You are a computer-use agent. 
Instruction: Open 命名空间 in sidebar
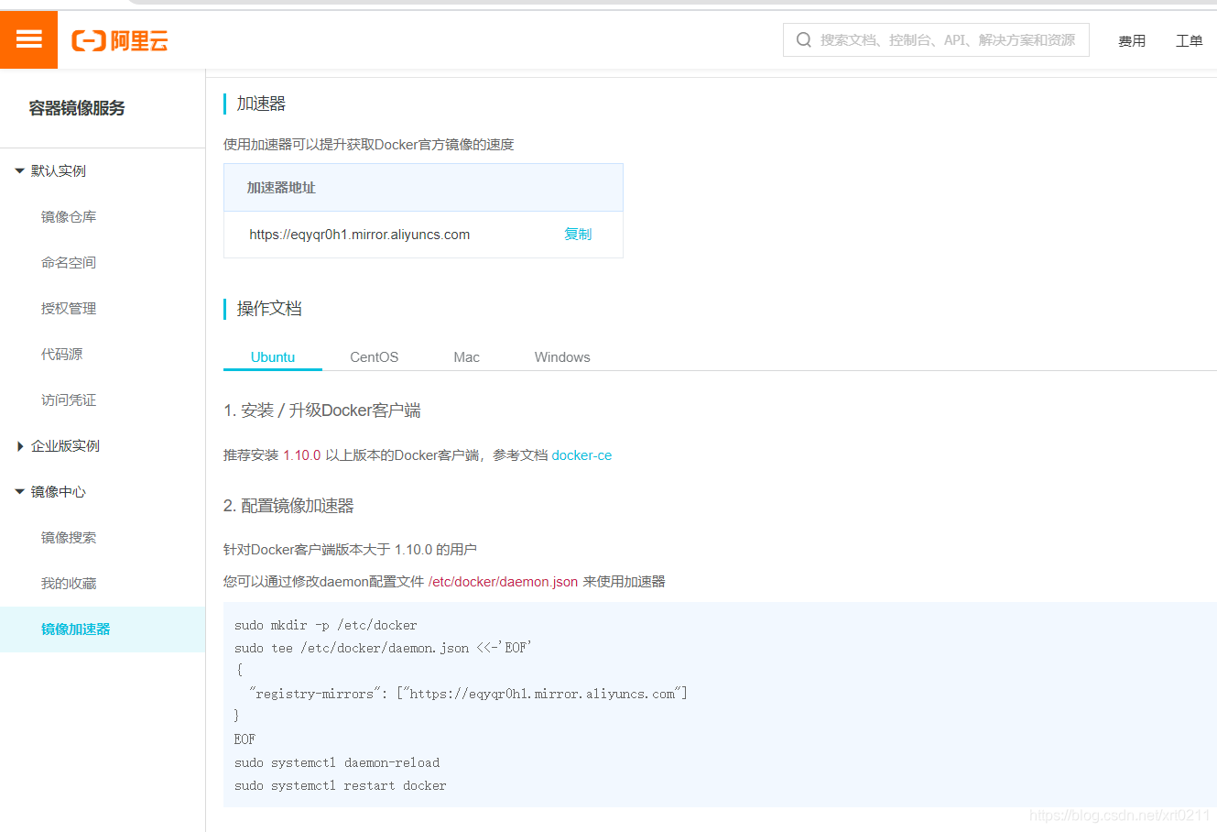pos(69,263)
